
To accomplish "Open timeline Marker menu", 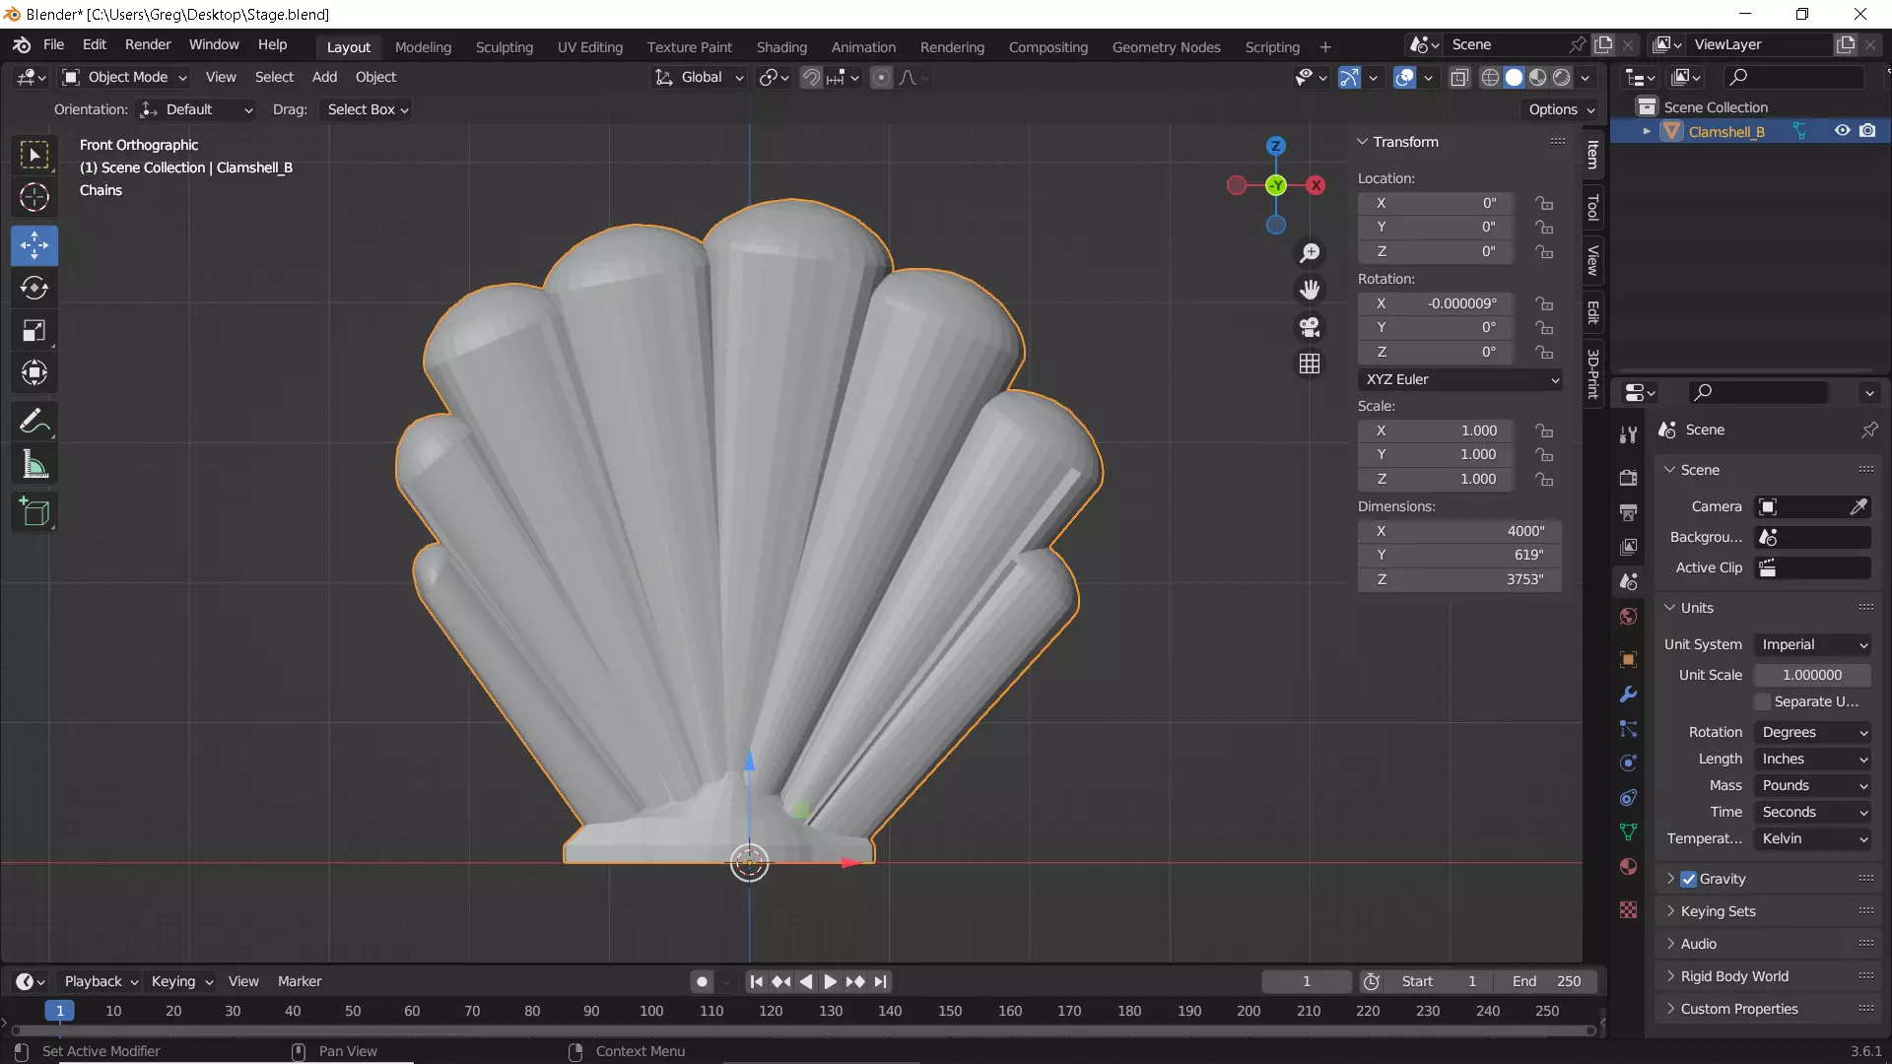I will coord(300,981).
